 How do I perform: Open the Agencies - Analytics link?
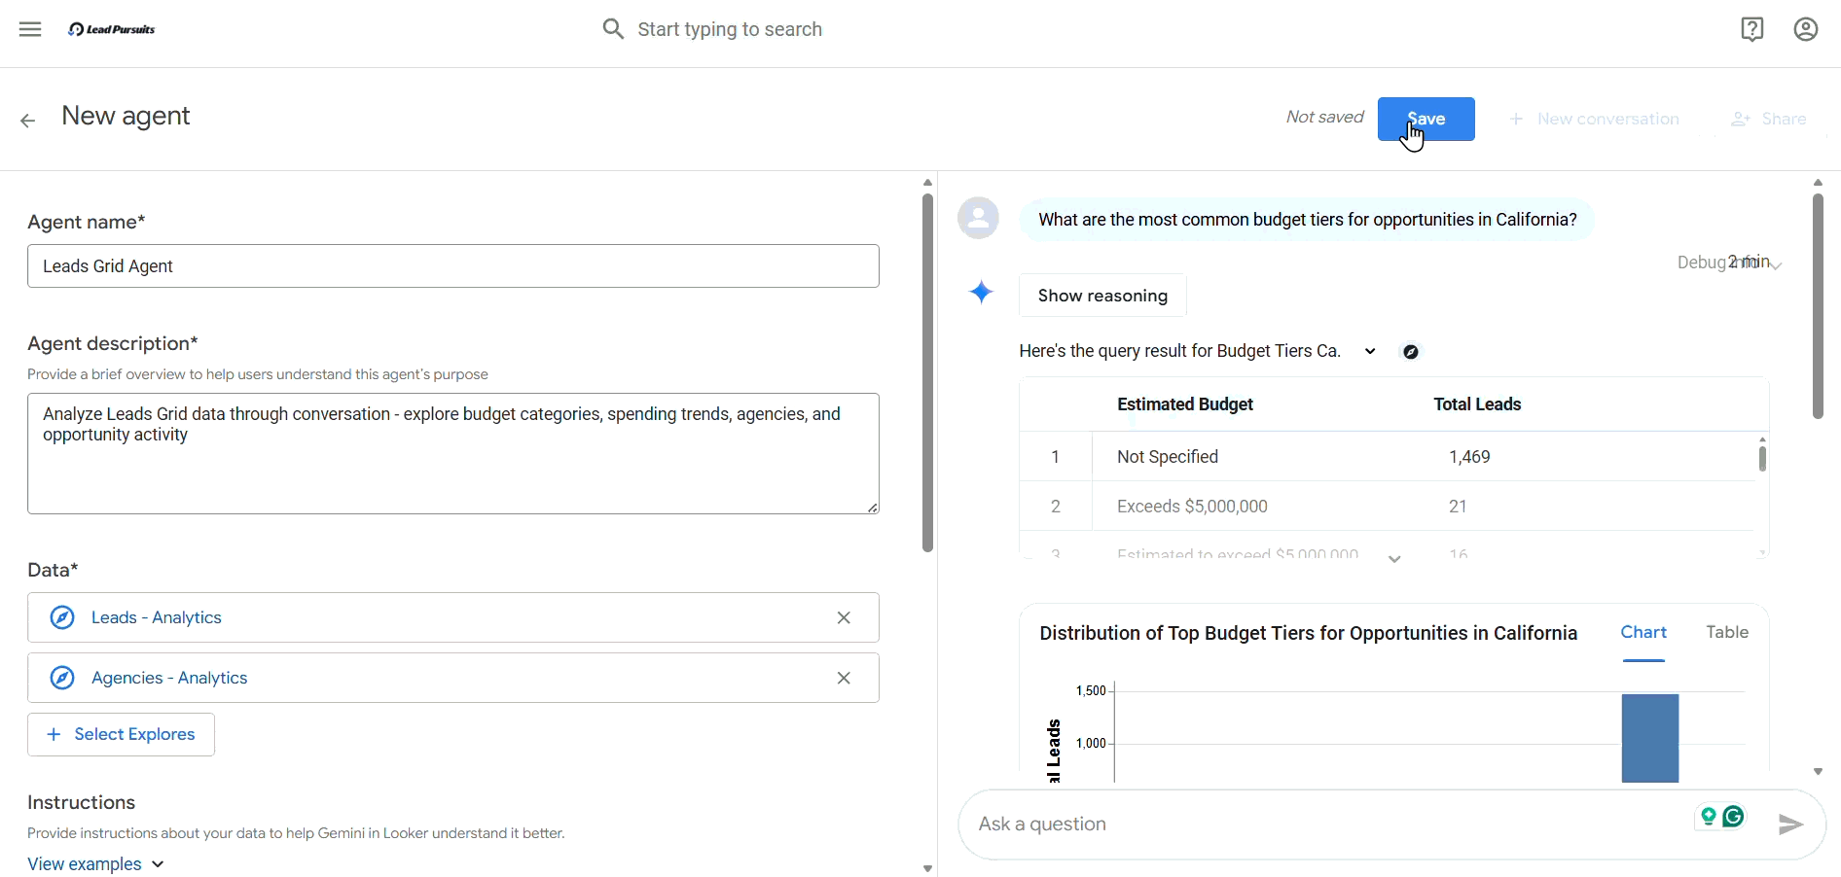click(x=169, y=679)
